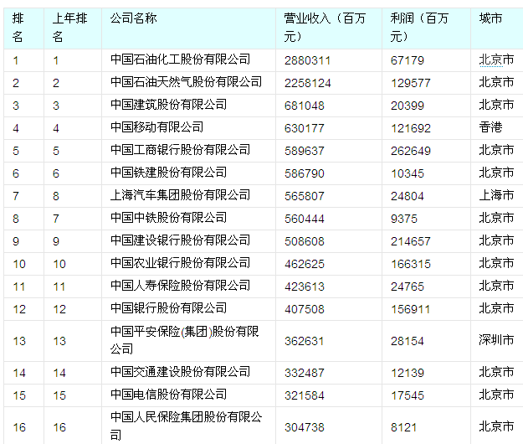This screenshot has height=444, width=523.
Task: Click revenue value 681048
Action: point(305,106)
